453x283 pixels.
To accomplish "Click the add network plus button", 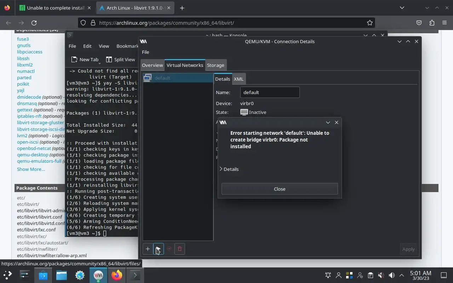I will click(148, 249).
